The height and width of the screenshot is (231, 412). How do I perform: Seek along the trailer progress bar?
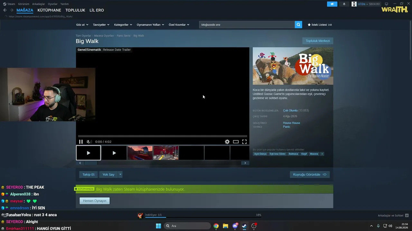(x=163, y=136)
